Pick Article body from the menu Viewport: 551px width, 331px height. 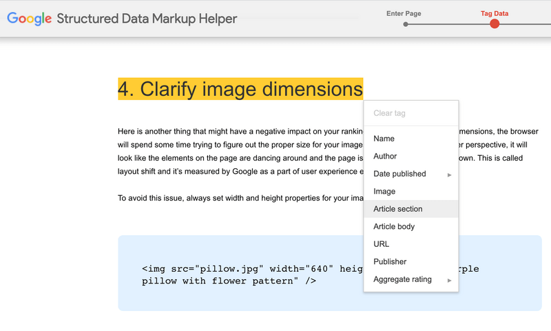point(394,227)
